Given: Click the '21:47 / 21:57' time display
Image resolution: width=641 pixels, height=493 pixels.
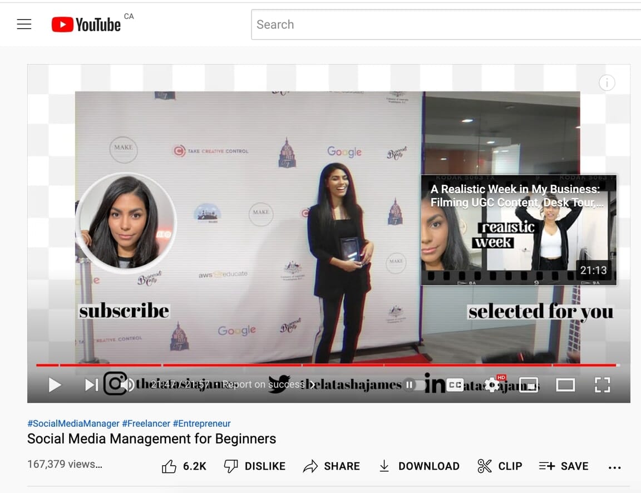Looking at the screenshot, I should click(180, 384).
